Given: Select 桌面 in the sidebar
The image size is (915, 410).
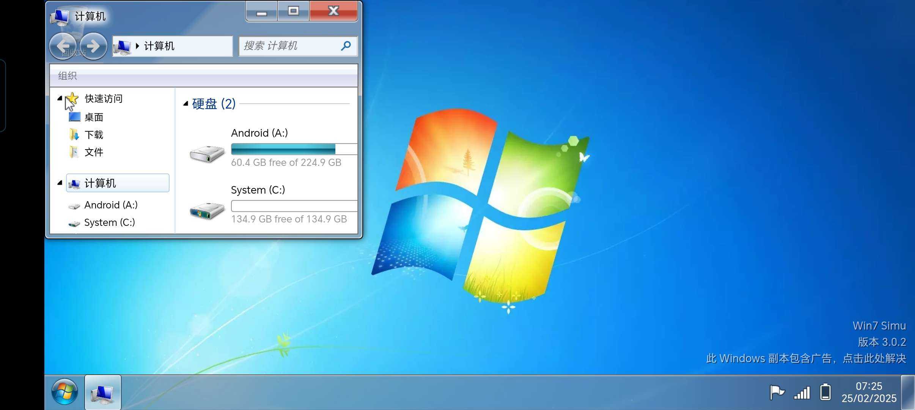Looking at the screenshot, I should (x=94, y=117).
